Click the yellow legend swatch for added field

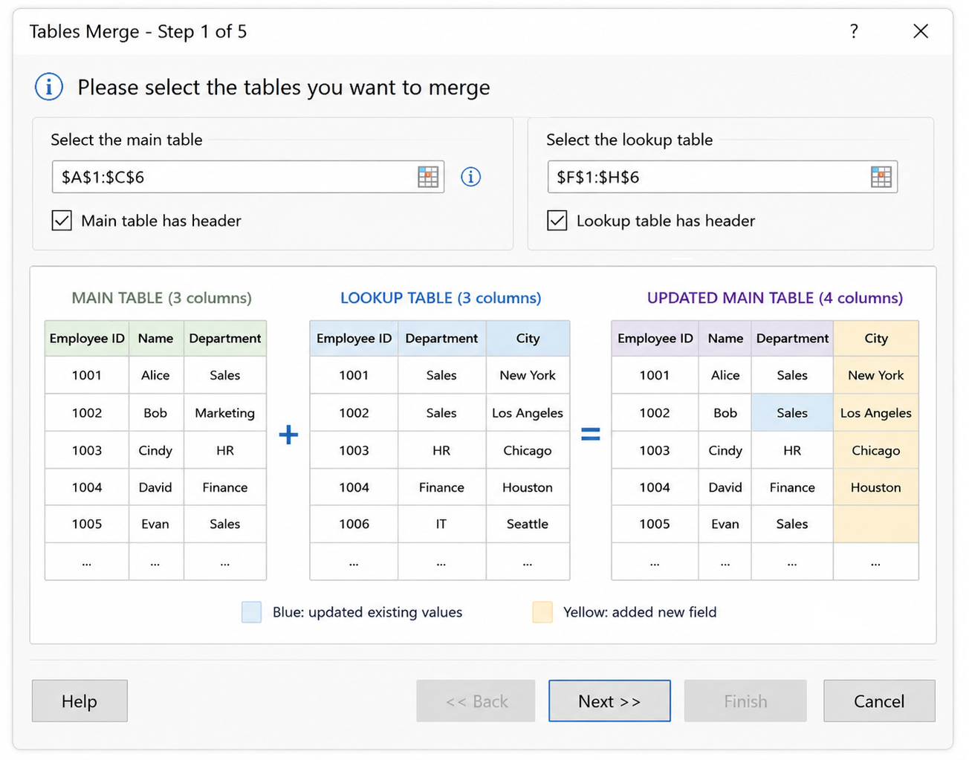pos(542,612)
